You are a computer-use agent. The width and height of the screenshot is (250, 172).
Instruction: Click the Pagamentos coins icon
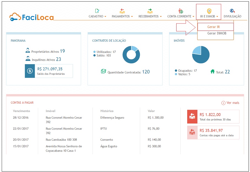[x=122, y=11]
